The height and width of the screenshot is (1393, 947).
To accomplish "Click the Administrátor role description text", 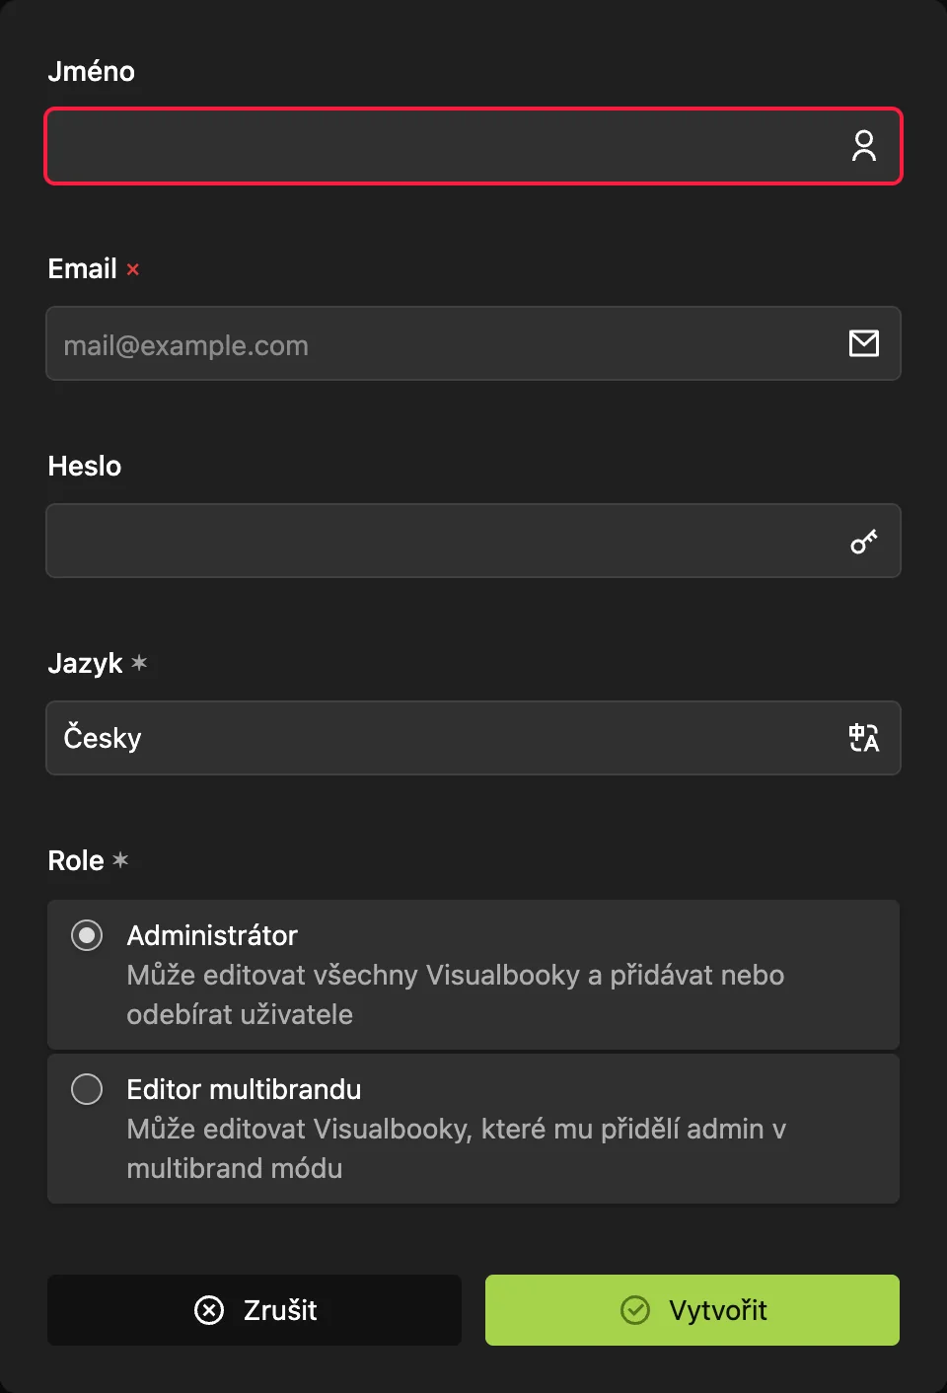I will [456, 994].
